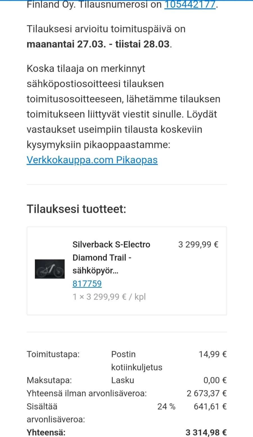
Task: Open product code 817759 link
Action: click(87, 284)
